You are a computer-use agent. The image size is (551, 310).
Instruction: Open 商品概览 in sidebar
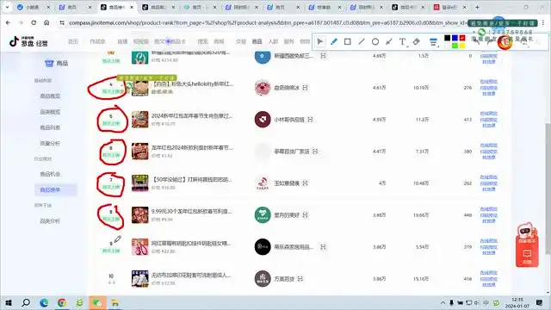50,96
